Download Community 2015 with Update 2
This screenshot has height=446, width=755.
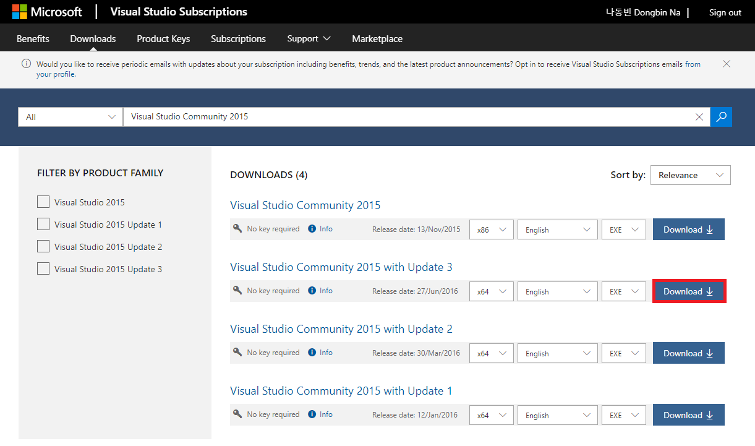pos(688,353)
